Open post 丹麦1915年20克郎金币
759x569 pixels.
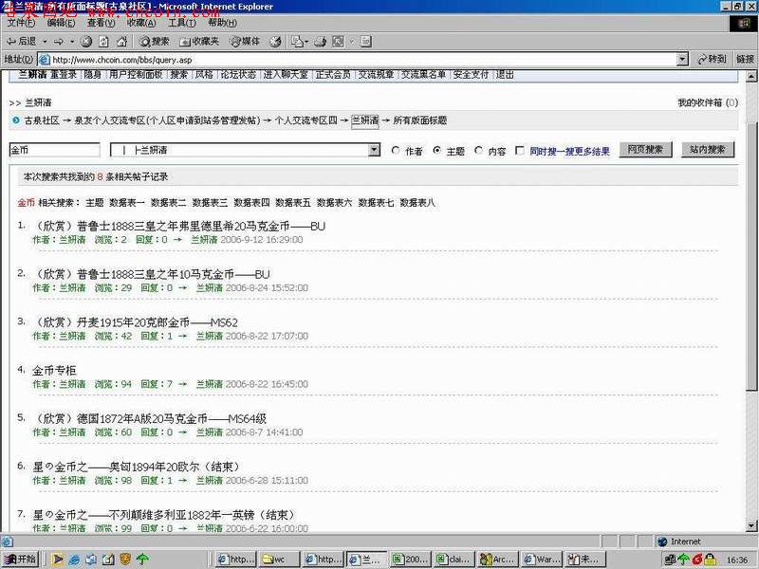[135, 322]
